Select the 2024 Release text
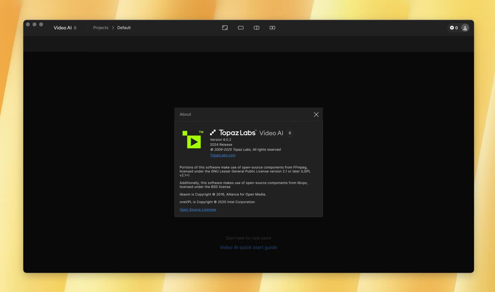The image size is (495, 292). click(221, 145)
